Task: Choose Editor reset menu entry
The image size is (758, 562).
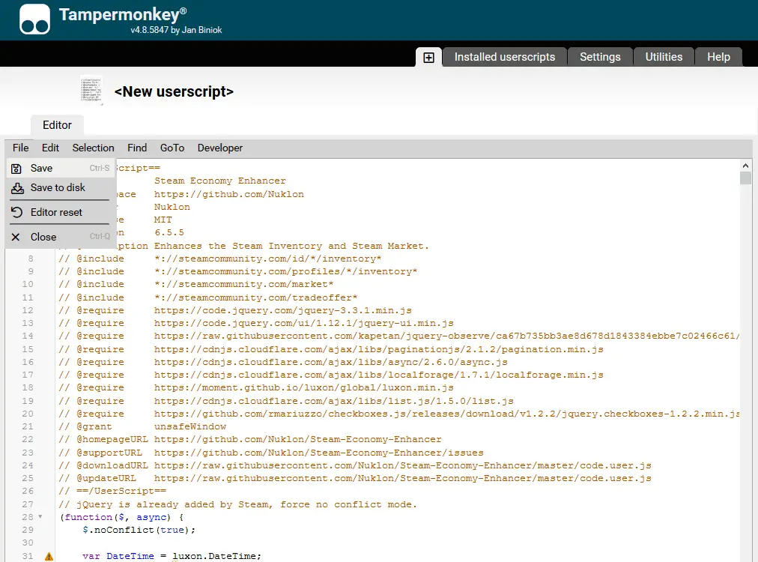Action: coord(61,212)
